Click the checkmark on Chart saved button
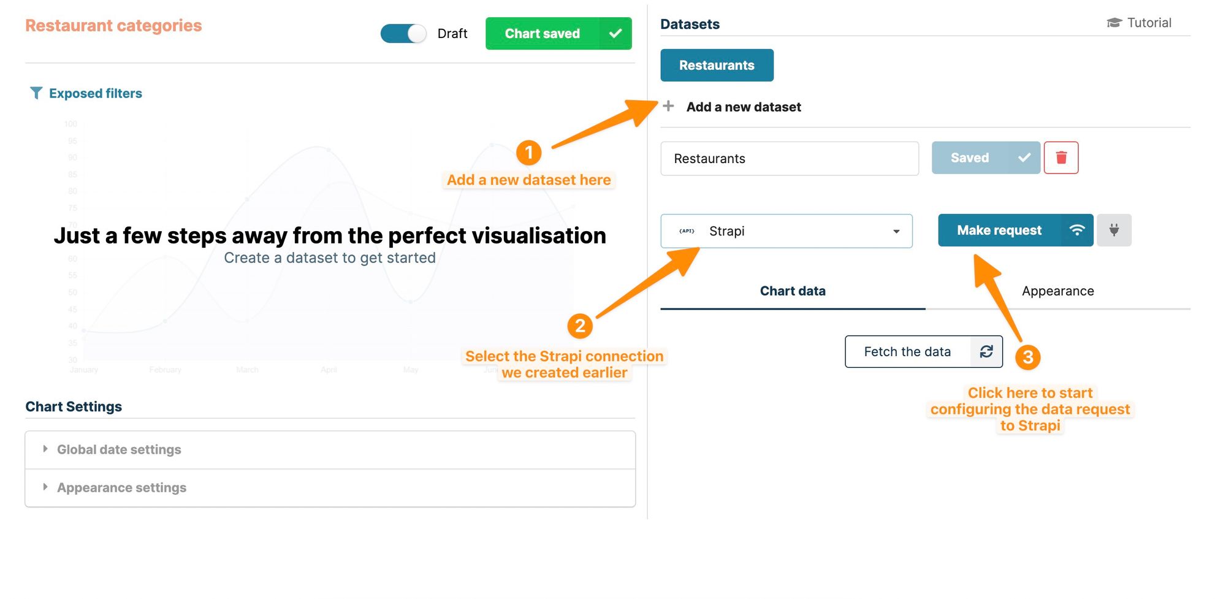The height and width of the screenshot is (599, 1226). [x=615, y=34]
